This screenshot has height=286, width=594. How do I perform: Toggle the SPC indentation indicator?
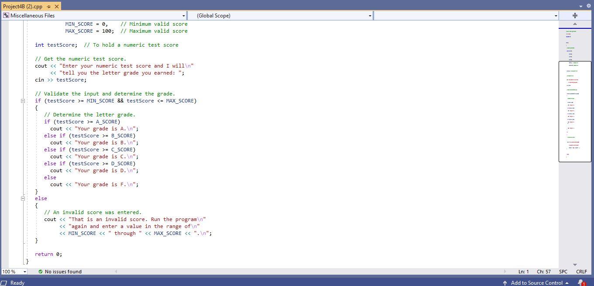tap(562, 272)
